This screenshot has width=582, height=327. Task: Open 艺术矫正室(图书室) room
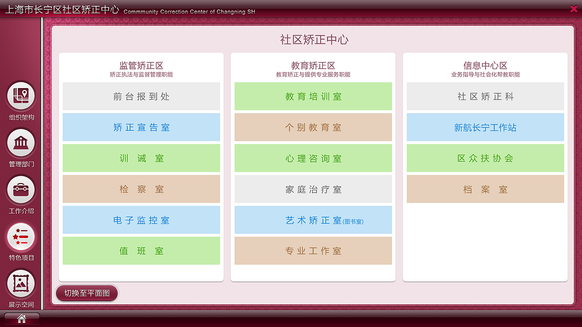pos(313,220)
